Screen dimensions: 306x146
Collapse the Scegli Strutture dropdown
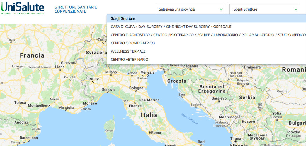[x=265, y=9]
